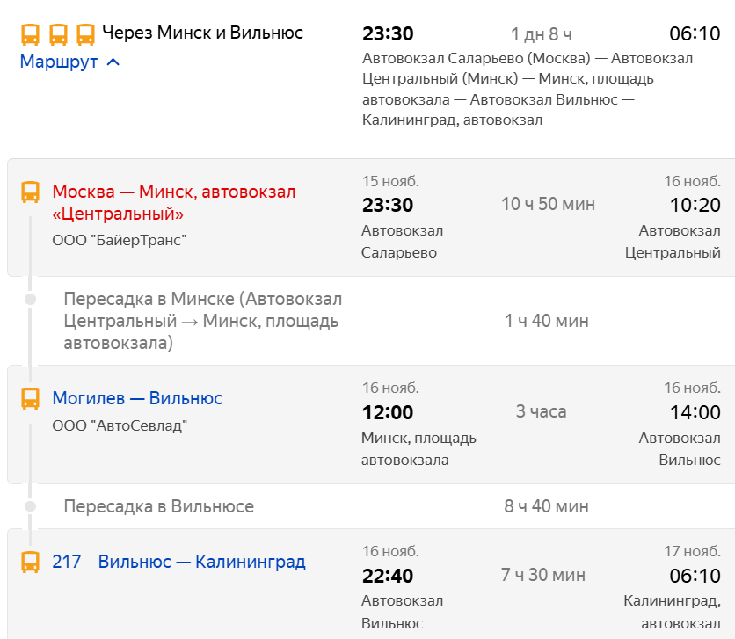
Task: Select the Через Минск и Вильнюс title
Action: 202,33
